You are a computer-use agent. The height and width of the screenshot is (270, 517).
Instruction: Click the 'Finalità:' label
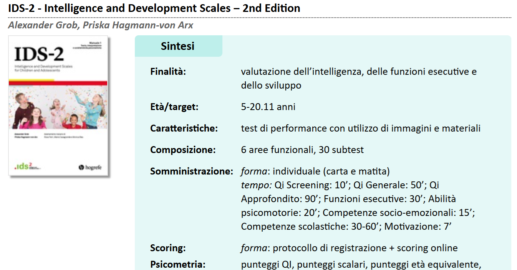point(168,72)
